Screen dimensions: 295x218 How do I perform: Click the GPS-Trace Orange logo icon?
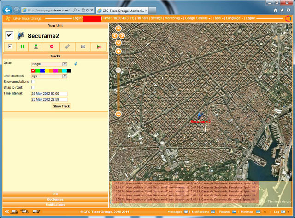(8, 18)
